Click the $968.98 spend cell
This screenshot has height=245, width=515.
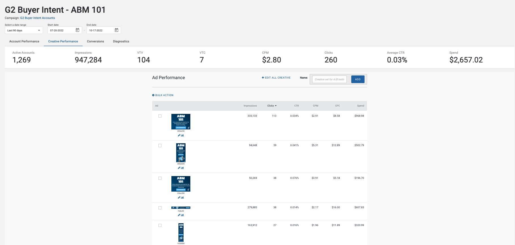tap(359, 116)
